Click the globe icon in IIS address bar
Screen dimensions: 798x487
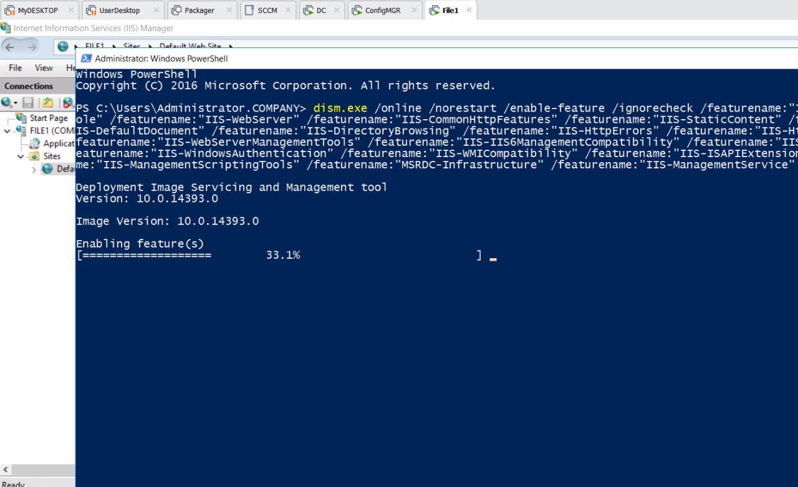[x=62, y=47]
